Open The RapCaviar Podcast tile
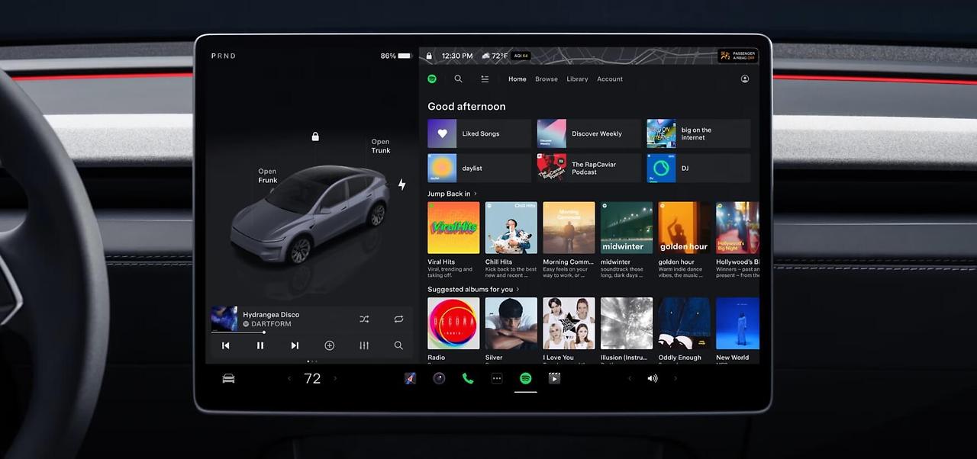 click(x=589, y=168)
